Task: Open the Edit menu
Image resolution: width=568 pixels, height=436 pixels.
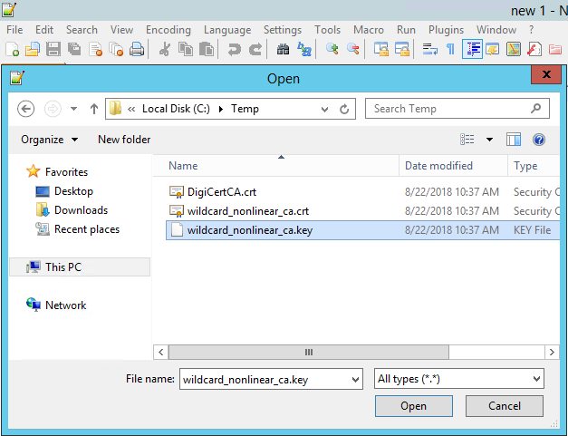Action: point(44,30)
